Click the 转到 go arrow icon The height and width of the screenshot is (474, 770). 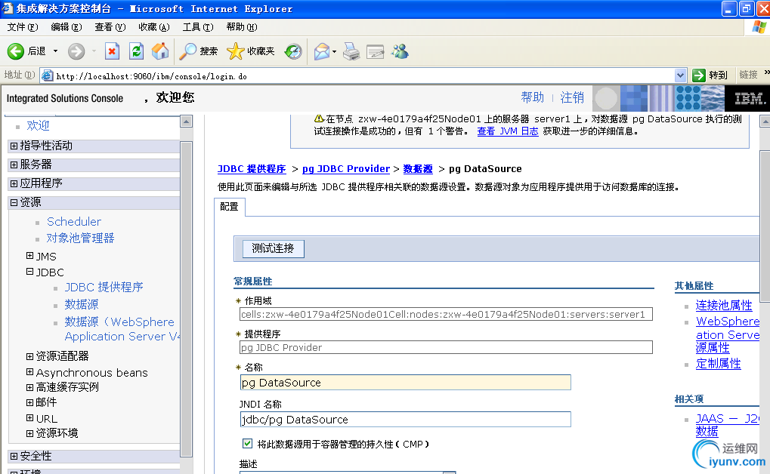pos(699,75)
